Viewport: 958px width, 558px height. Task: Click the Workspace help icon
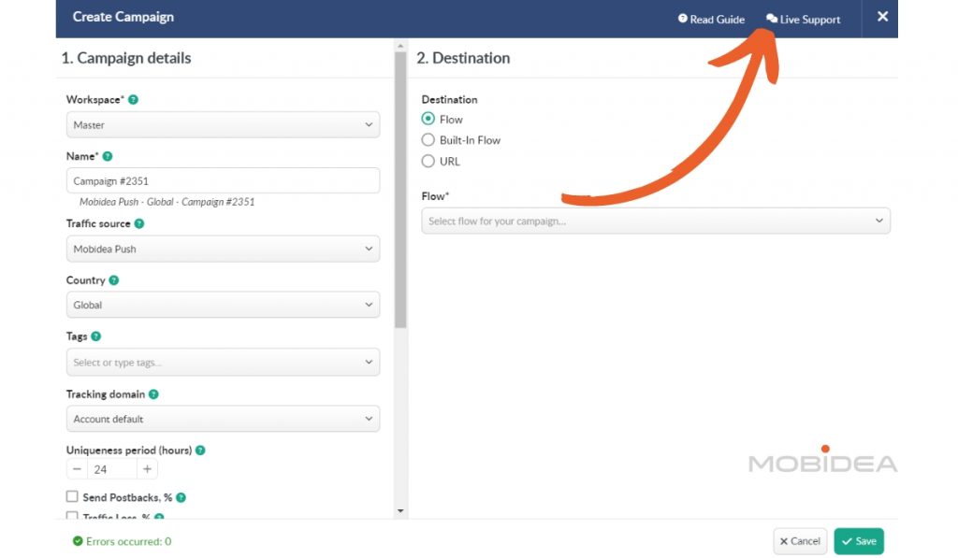[x=133, y=99]
